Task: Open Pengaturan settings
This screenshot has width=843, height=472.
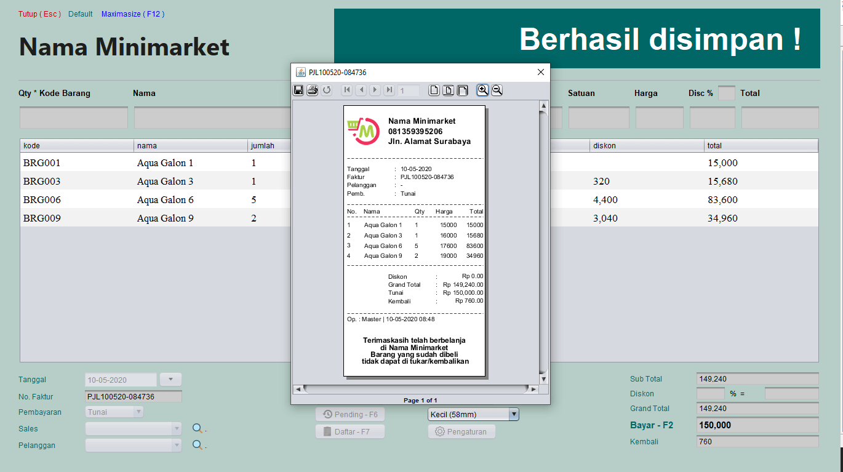Action: pyautogui.click(x=461, y=431)
